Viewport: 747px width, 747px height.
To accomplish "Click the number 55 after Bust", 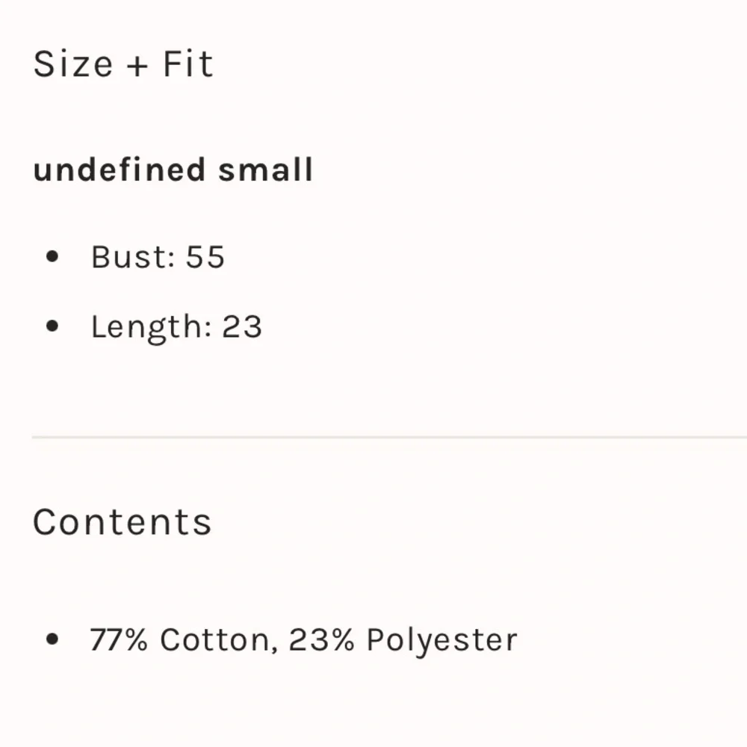I will [205, 257].
